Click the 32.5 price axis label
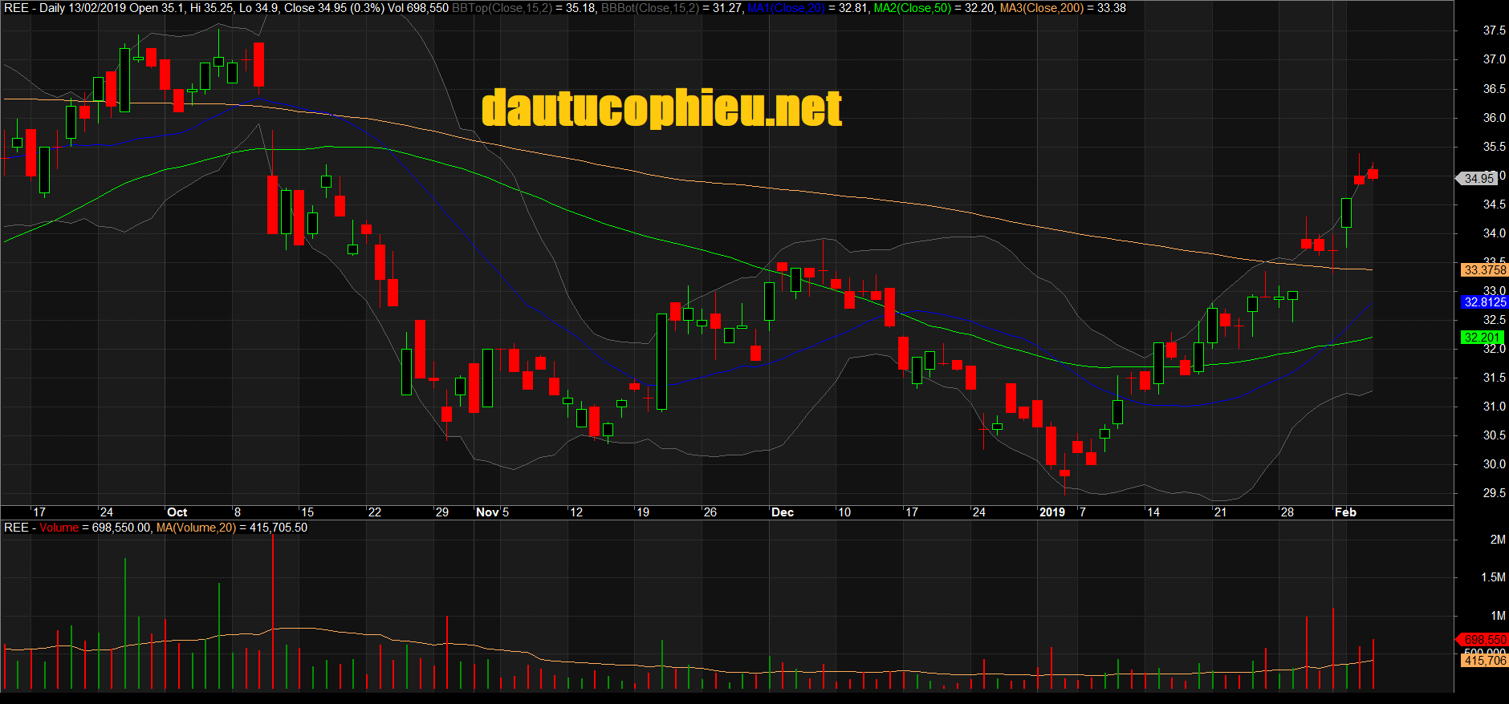Screen dimensions: 1509x704 [x=1494, y=320]
